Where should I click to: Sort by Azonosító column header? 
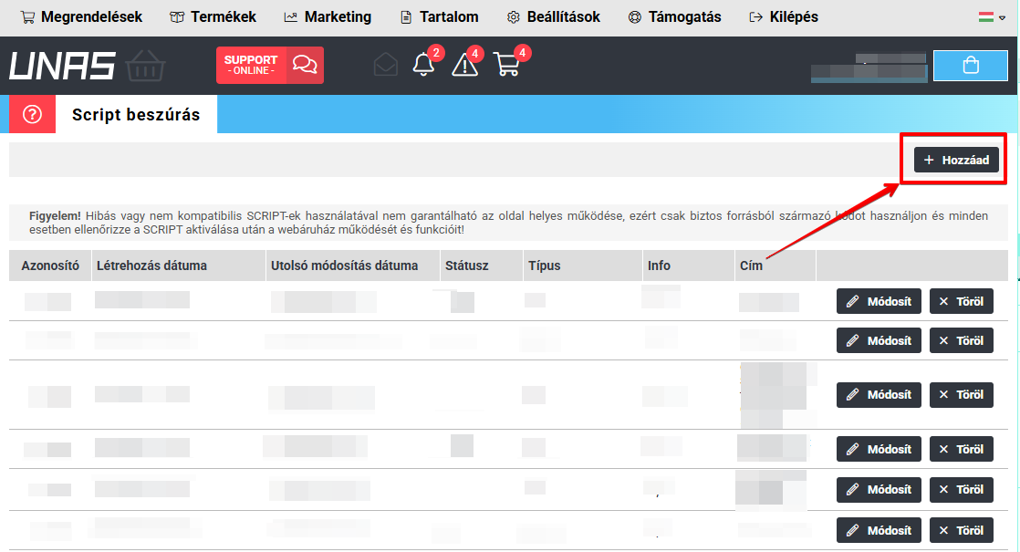tap(50, 266)
